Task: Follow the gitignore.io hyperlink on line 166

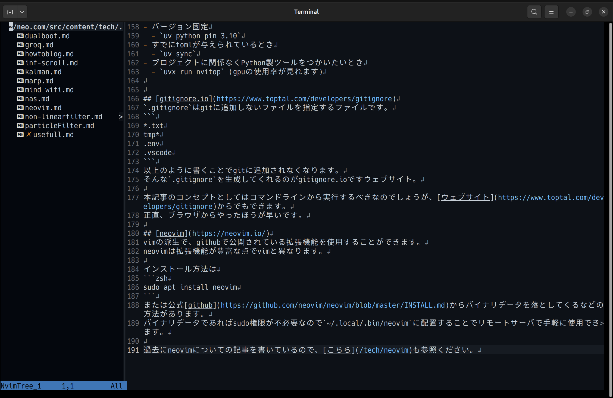Action: click(184, 99)
